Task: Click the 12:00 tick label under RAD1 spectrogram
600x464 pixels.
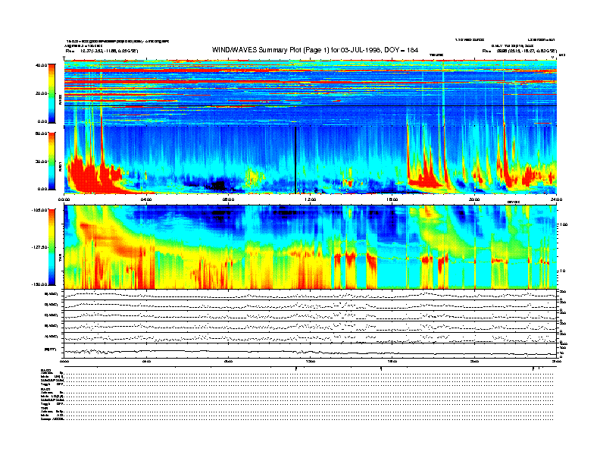Action: click(311, 199)
